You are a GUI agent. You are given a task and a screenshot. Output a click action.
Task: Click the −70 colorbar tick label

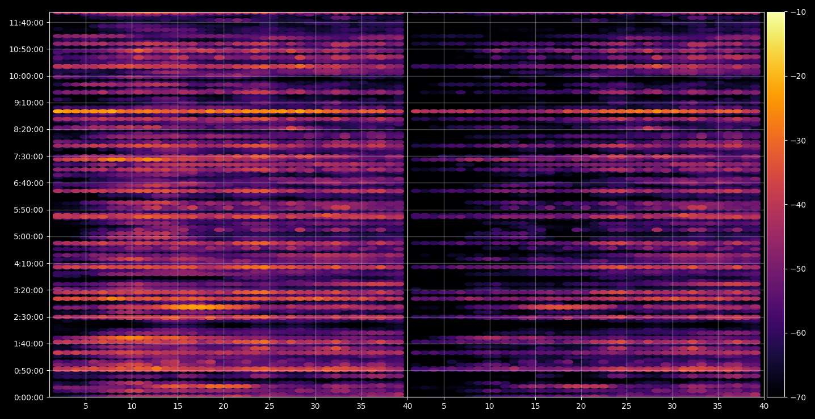(797, 397)
